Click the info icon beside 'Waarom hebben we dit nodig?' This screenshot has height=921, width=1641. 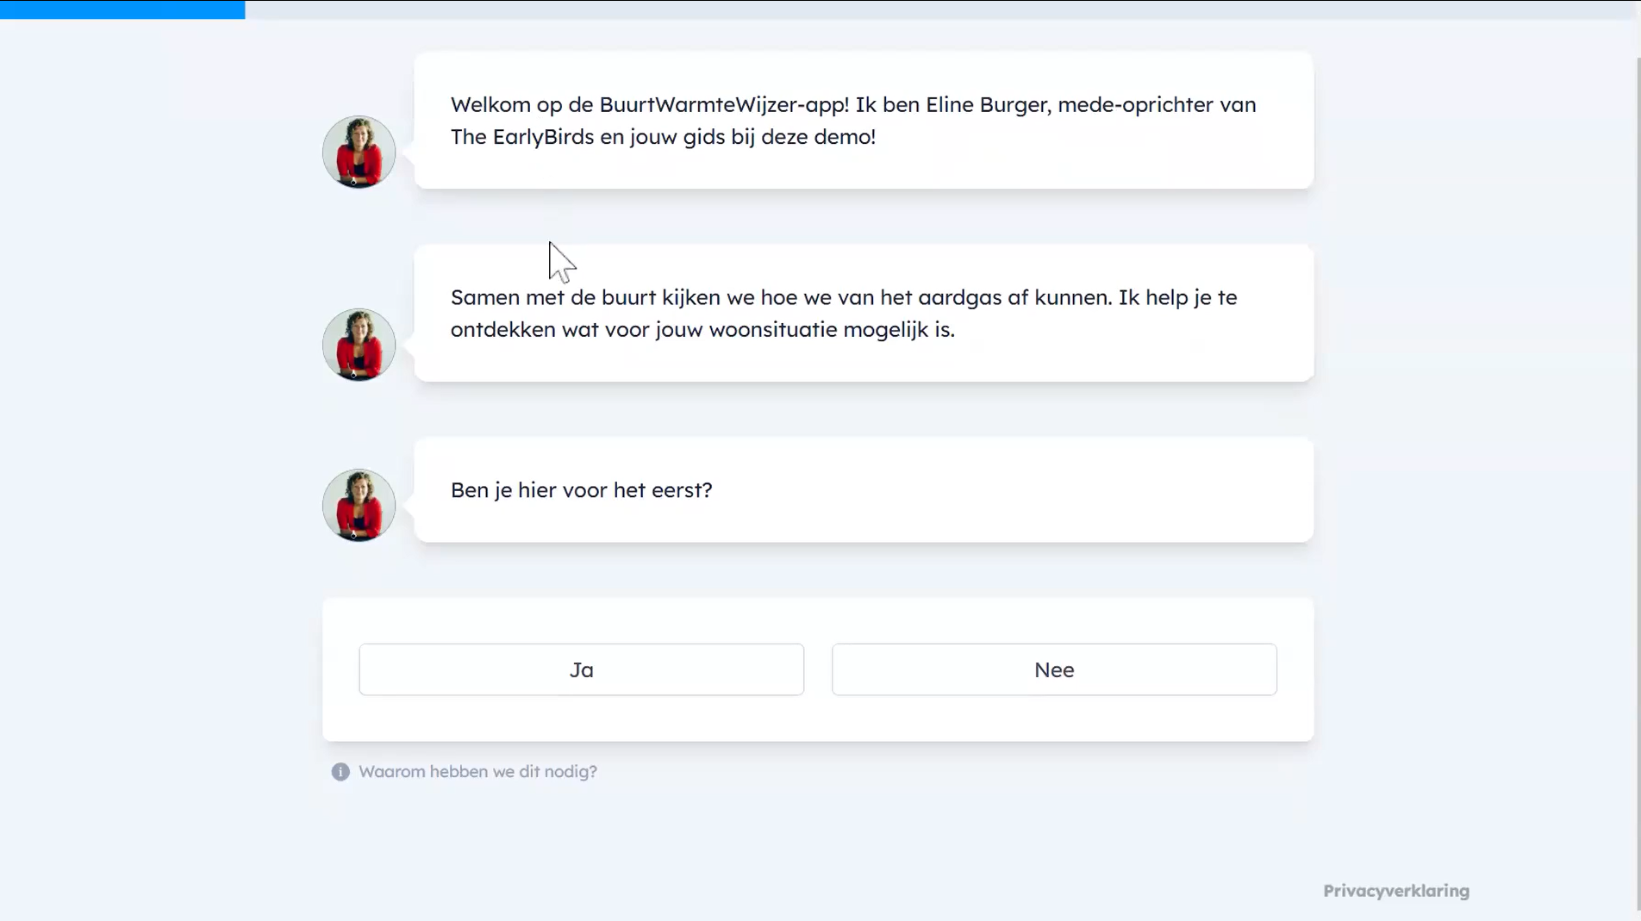340,772
